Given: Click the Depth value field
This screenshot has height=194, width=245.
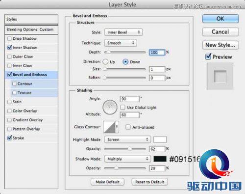Looking at the screenshot, I should click(x=157, y=53).
